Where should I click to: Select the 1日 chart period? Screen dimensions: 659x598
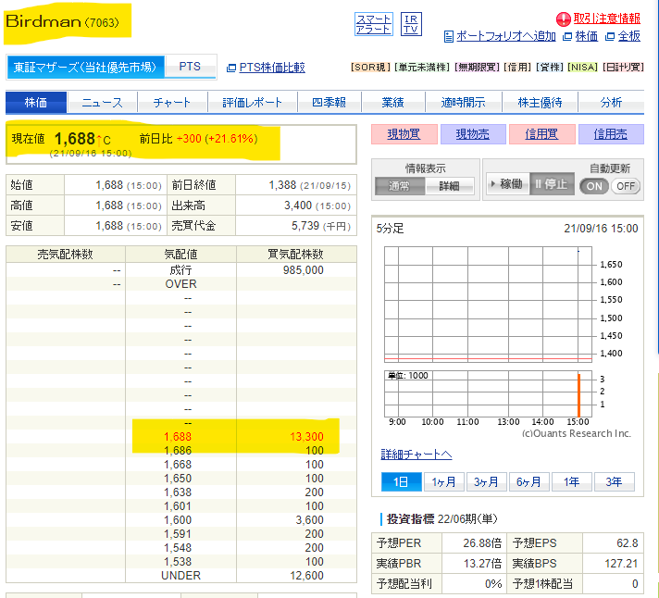point(401,482)
